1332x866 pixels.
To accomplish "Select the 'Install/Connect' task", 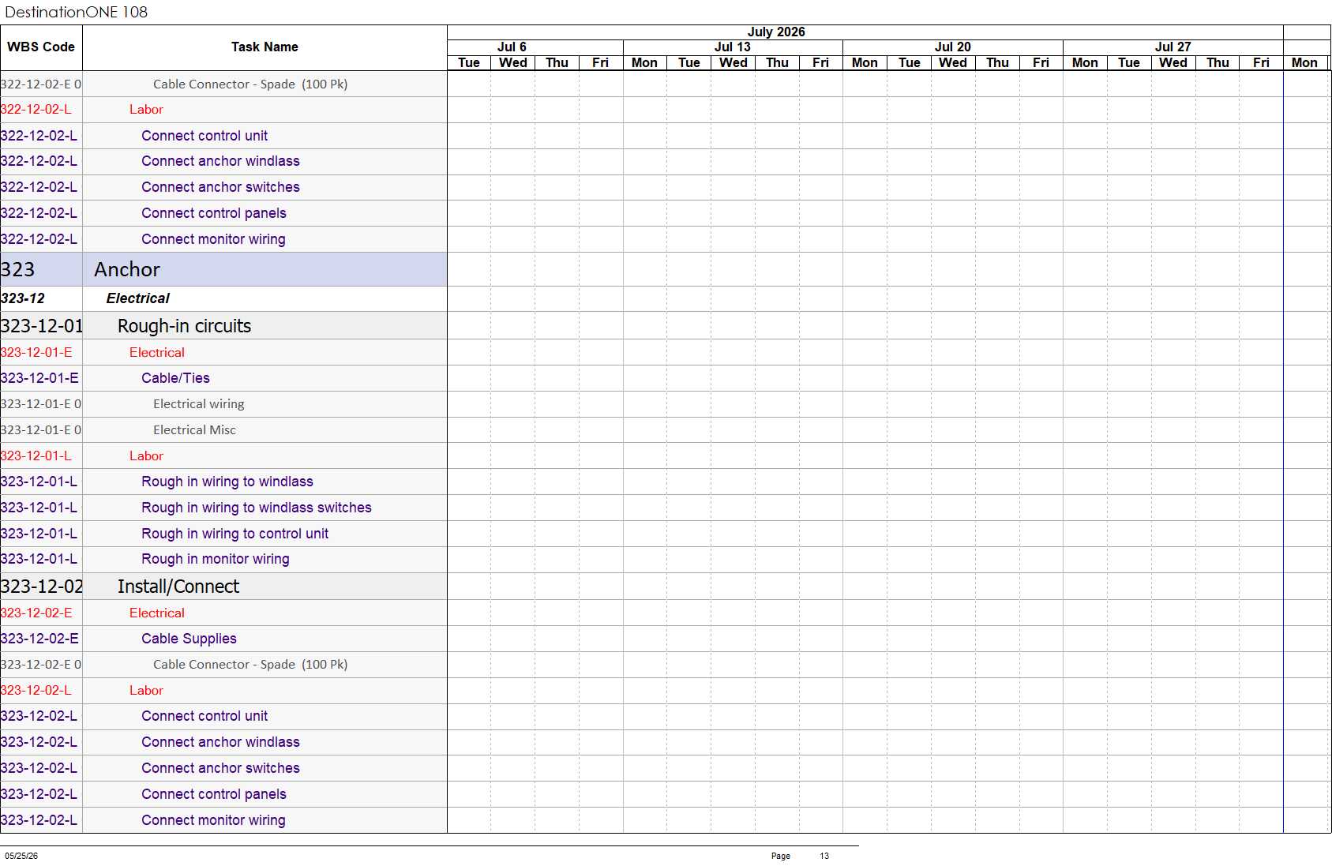I will pos(178,587).
